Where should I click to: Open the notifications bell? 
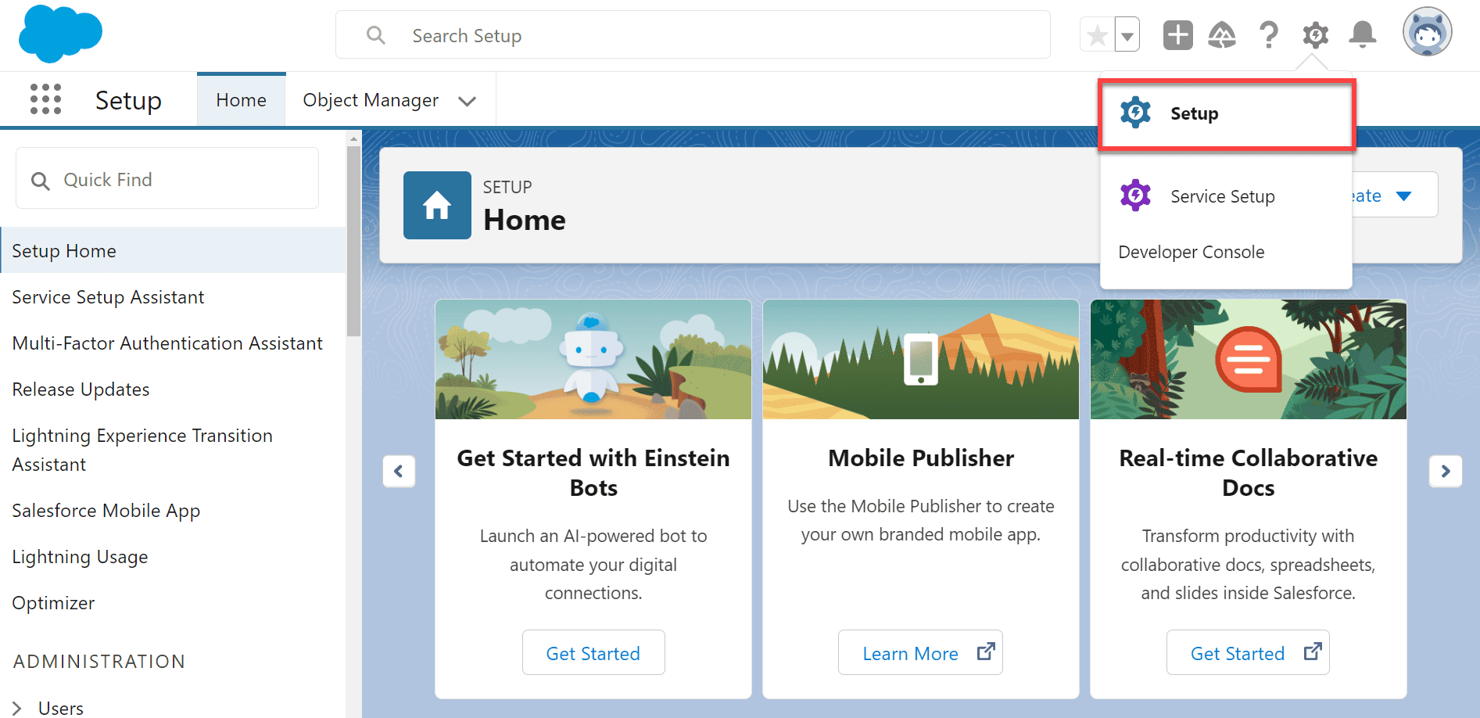point(1362,34)
